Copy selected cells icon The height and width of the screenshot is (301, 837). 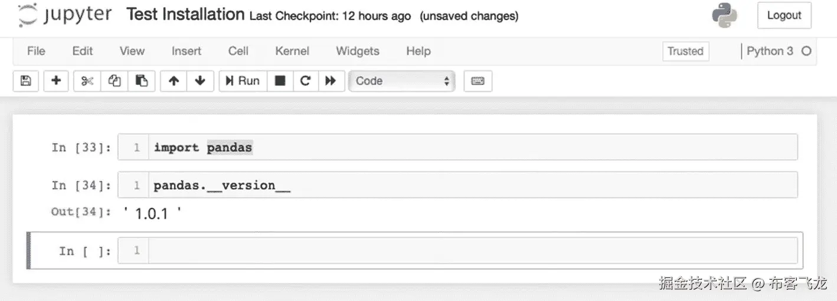[115, 81]
